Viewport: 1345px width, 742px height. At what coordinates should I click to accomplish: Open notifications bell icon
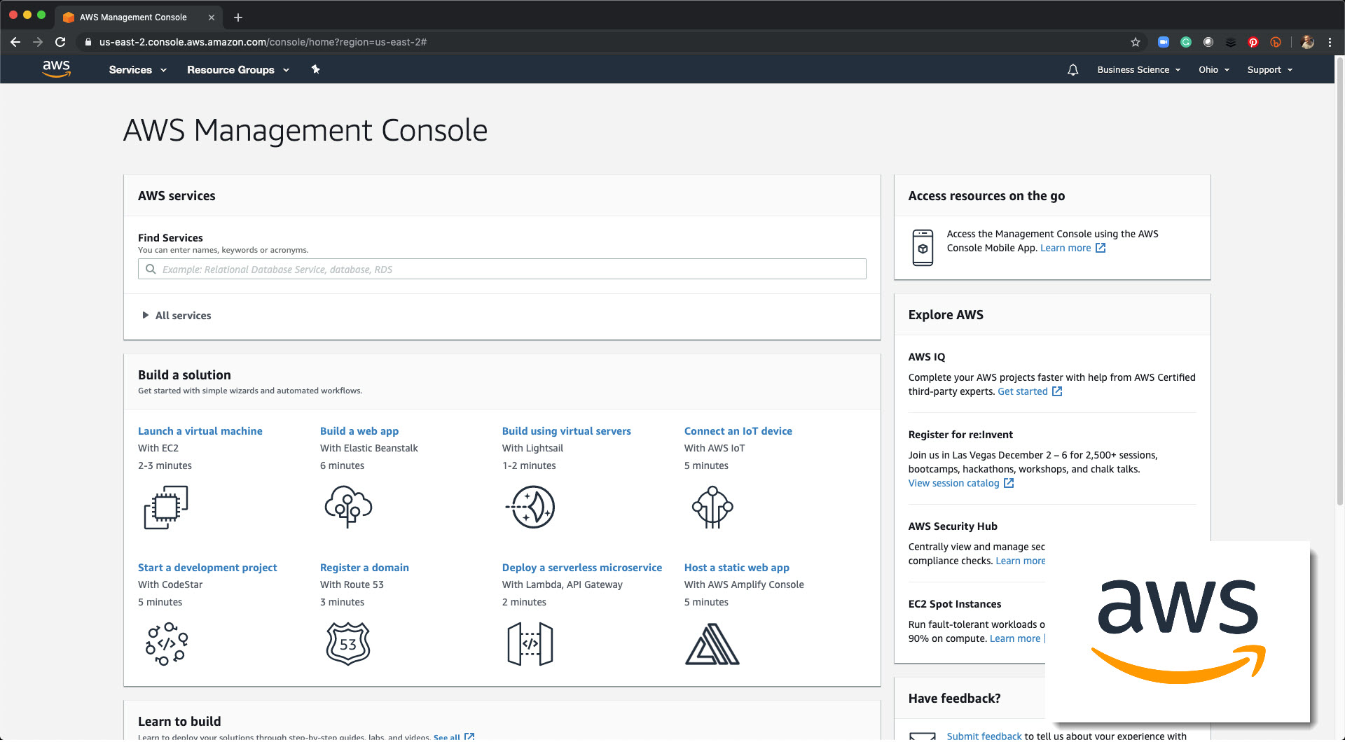pyautogui.click(x=1072, y=69)
